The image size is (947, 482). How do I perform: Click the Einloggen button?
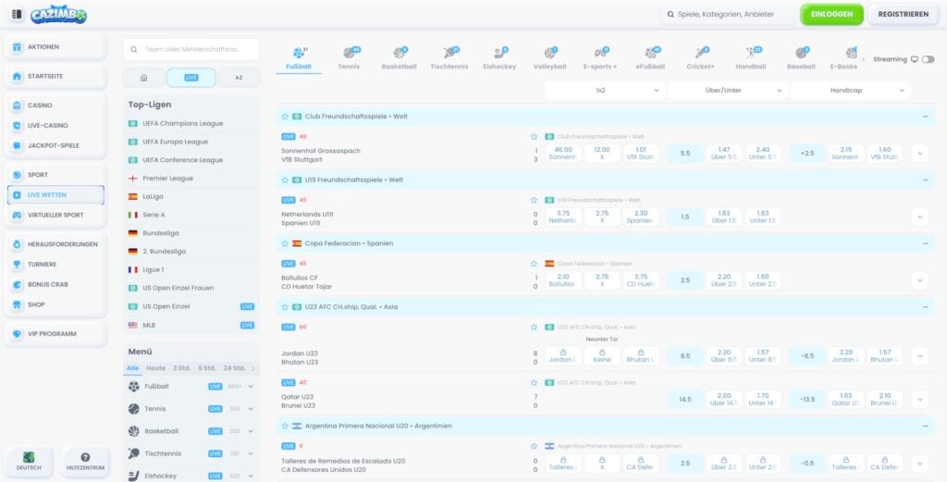click(831, 15)
